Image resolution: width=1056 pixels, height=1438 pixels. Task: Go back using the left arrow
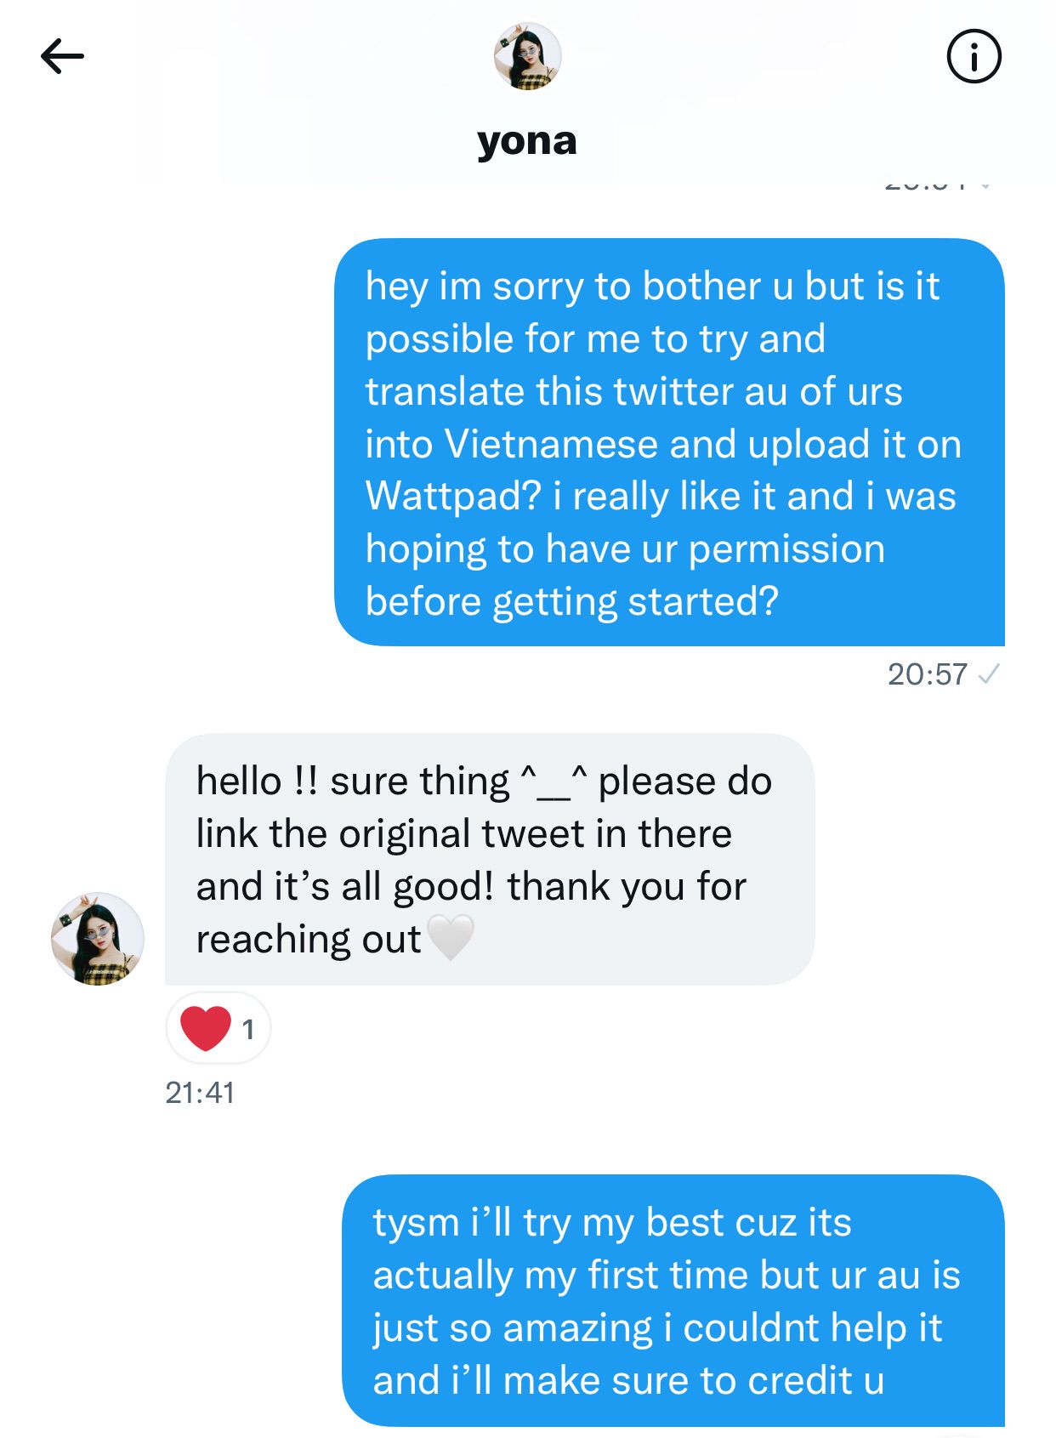(x=62, y=57)
